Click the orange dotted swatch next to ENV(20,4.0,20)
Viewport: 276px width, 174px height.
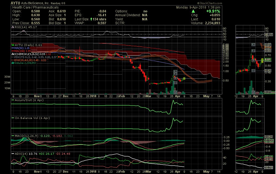click(13, 60)
